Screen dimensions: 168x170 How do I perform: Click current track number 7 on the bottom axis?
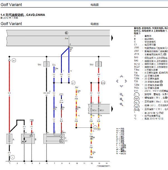click(x=54, y=163)
